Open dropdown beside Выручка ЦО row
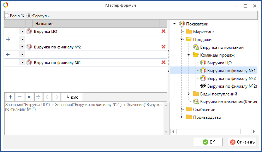 tap(22, 31)
